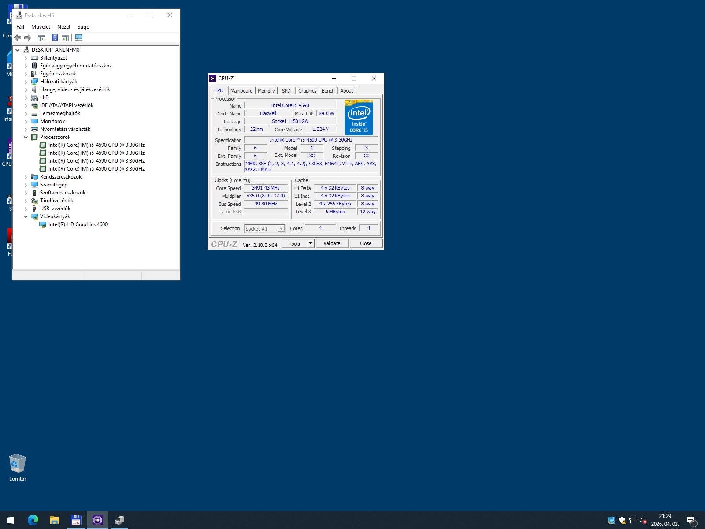705x529 pixels.
Task: Expand the Nyomtatási várólisták category
Action: click(x=26, y=129)
